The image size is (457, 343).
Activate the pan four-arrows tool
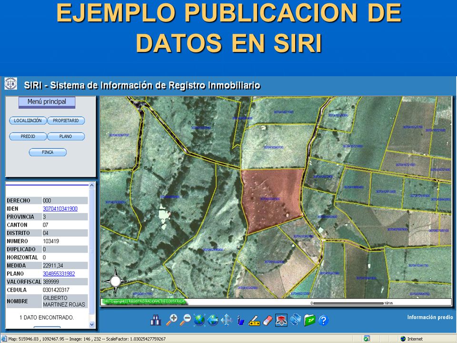(227, 320)
